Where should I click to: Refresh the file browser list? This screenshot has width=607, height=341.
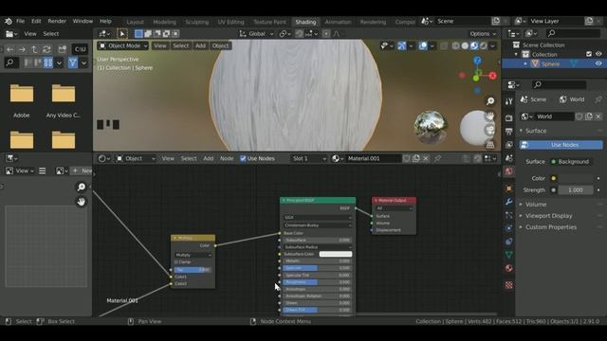pos(46,49)
